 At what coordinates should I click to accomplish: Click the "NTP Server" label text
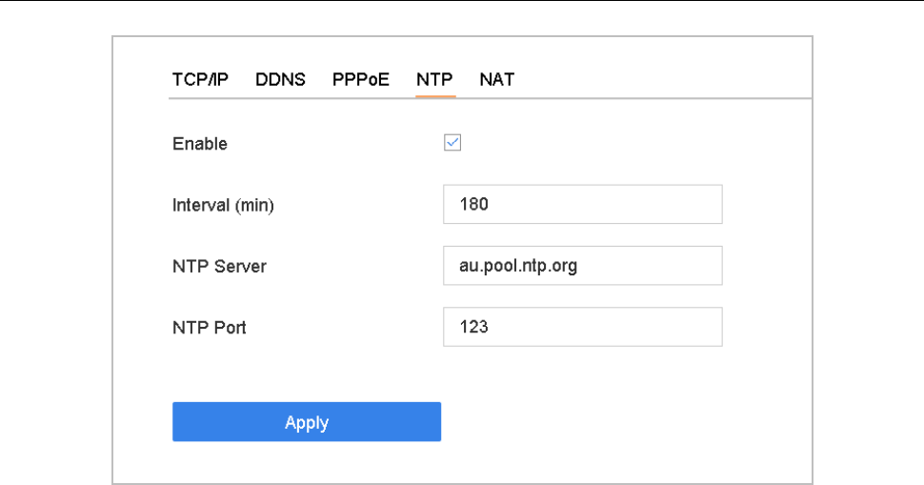click(219, 267)
